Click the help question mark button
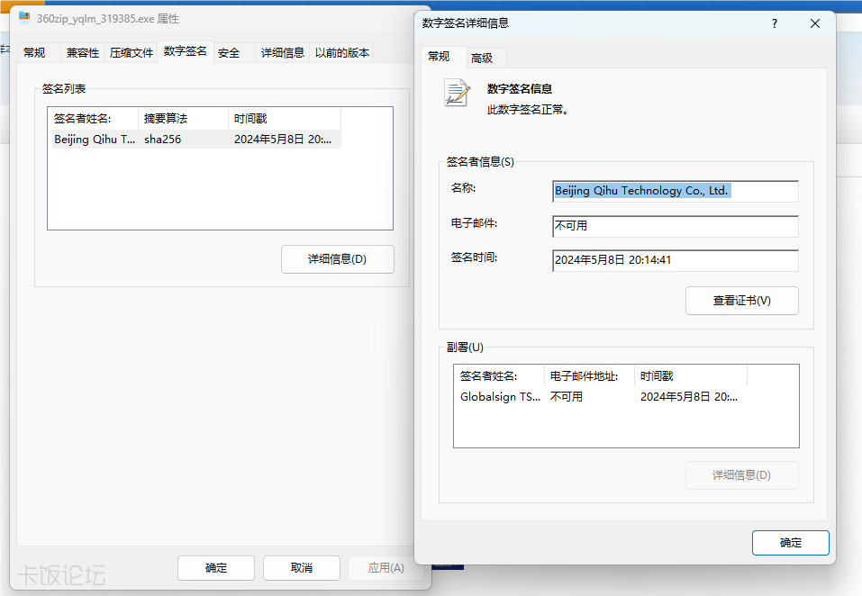862x596 pixels. pos(775,23)
